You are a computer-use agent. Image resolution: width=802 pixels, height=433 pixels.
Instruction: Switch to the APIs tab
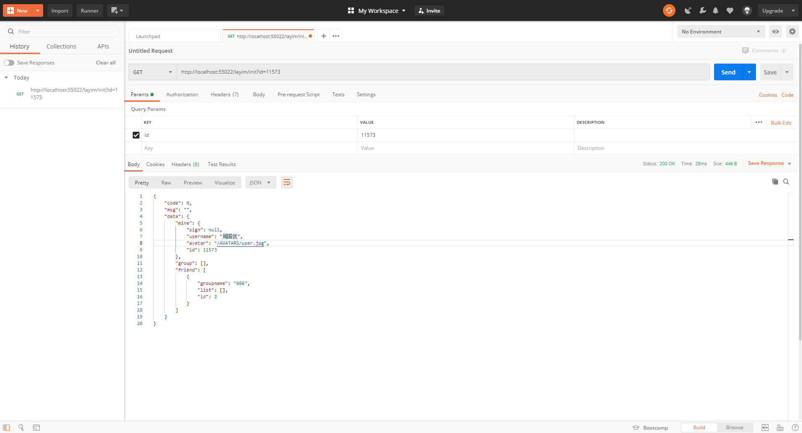(x=103, y=46)
